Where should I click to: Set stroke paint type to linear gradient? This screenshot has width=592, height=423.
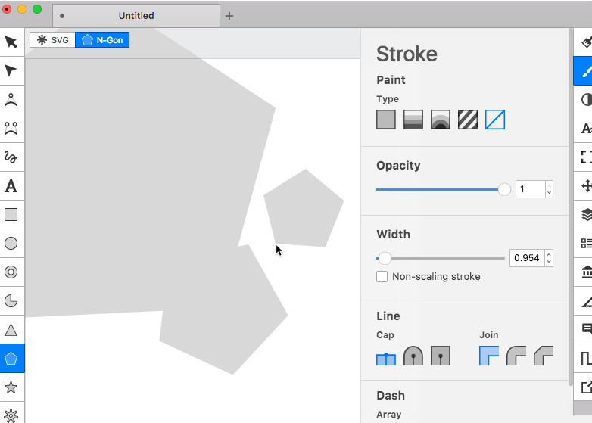(413, 120)
